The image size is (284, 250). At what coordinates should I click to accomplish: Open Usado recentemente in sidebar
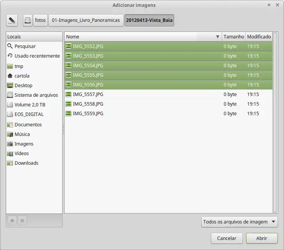37,56
